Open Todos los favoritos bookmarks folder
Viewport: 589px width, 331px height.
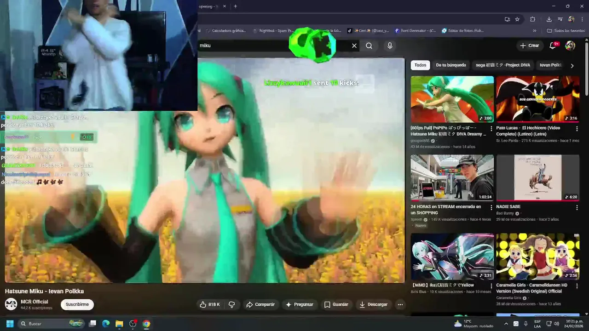tap(566, 31)
